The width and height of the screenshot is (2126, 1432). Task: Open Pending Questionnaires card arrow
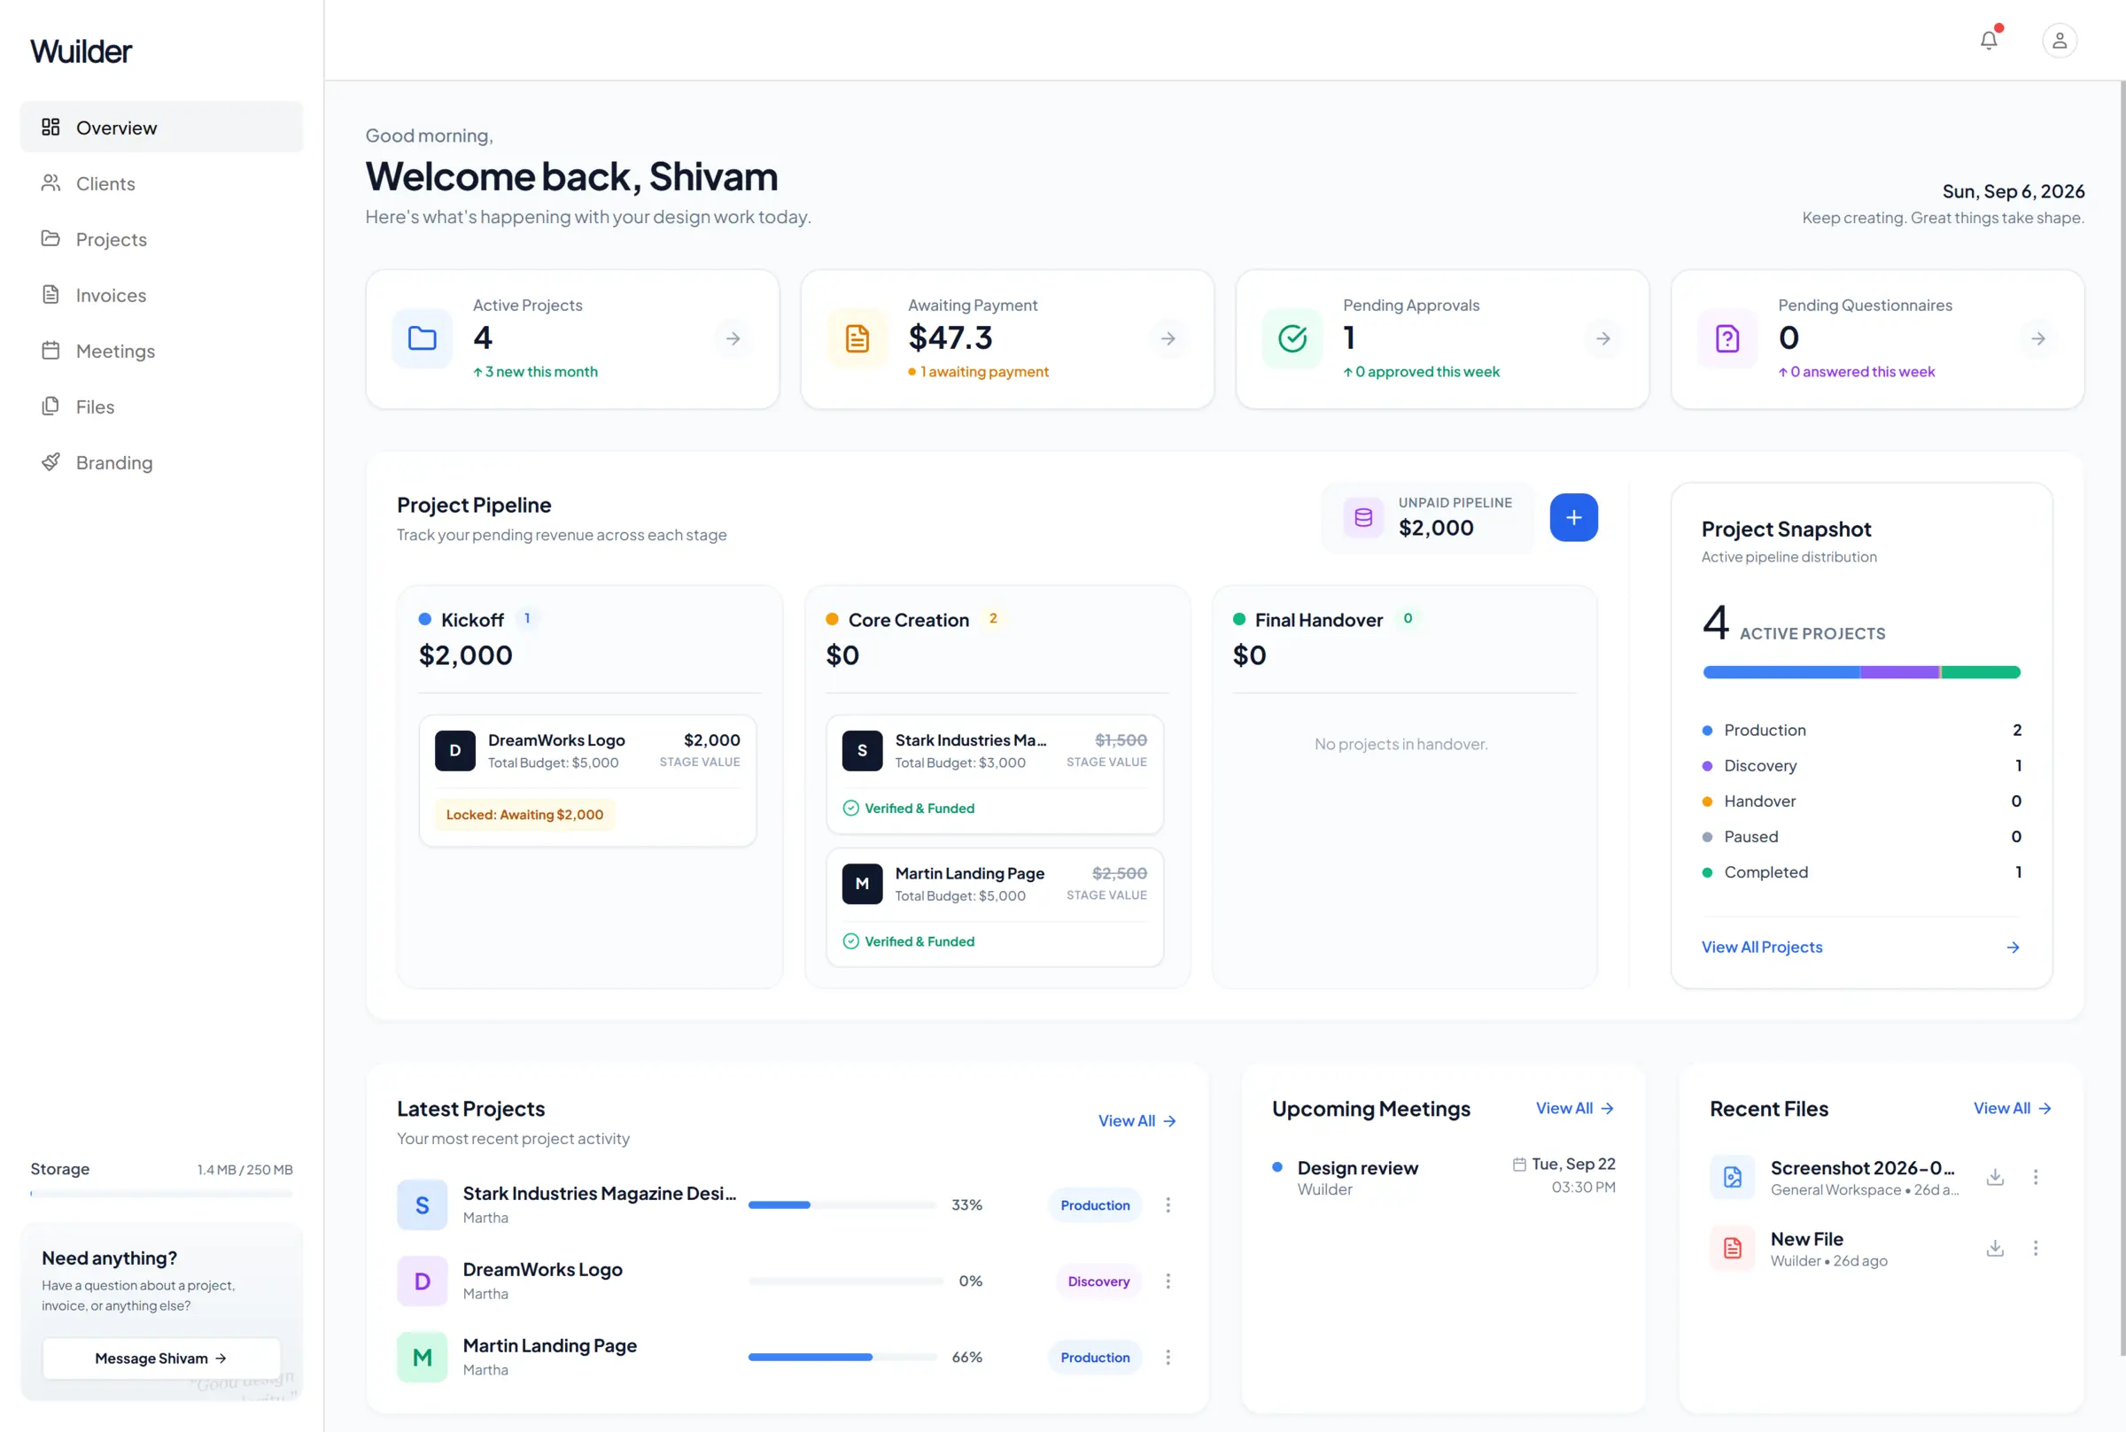(x=2037, y=339)
